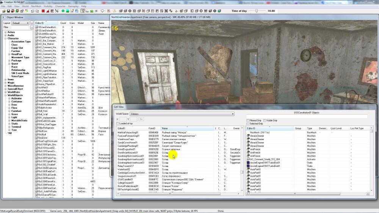This screenshot has width=379, height=213.
Task: Click the speech bubble toolbar icon
Action: tap(102, 11)
